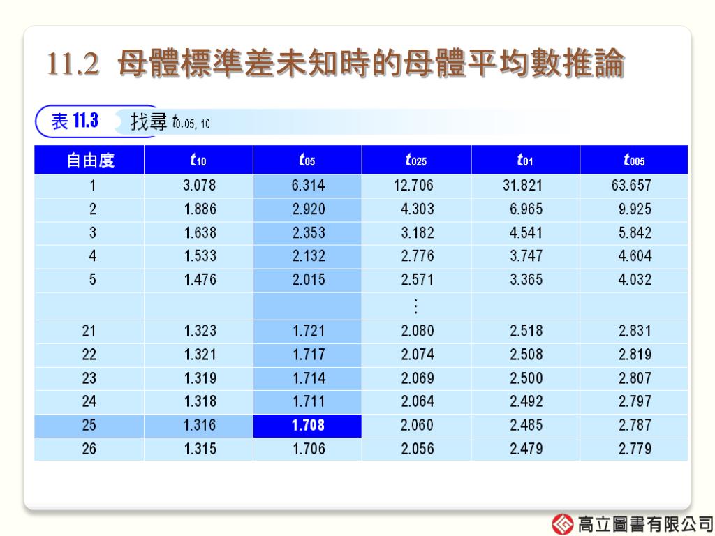Click the value 1.714

(309, 378)
